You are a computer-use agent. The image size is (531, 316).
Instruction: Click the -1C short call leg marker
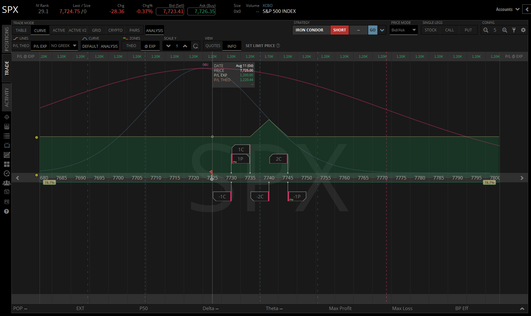coord(222,196)
